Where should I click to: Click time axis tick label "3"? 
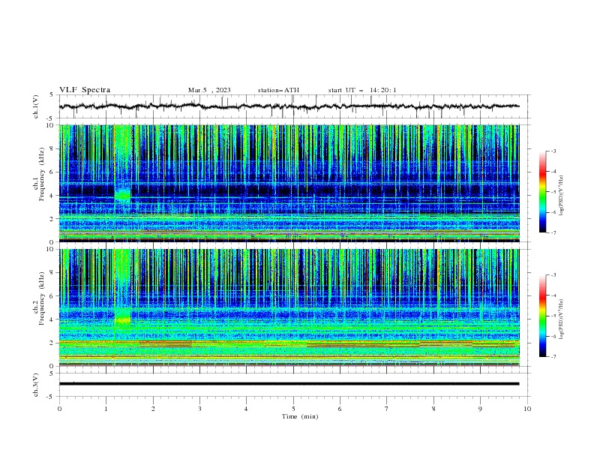(x=199, y=409)
